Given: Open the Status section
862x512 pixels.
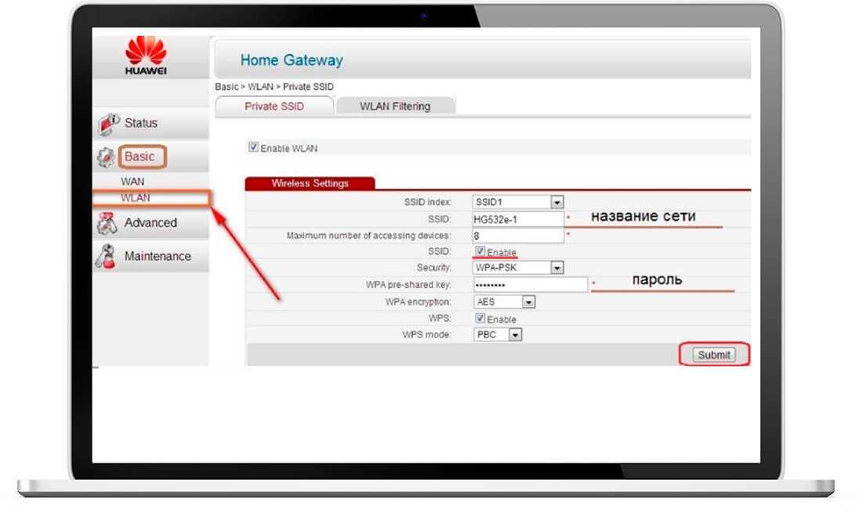Looking at the screenshot, I should (x=141, y=123).
